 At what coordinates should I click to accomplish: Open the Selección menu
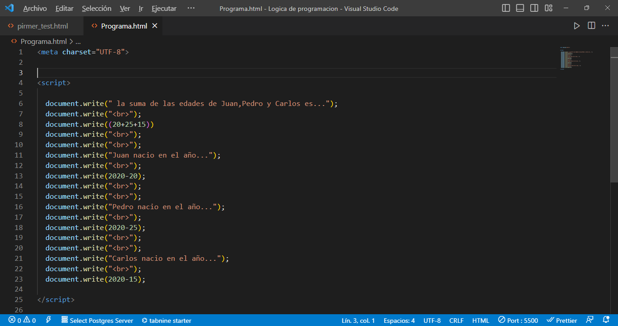(97, 9)
